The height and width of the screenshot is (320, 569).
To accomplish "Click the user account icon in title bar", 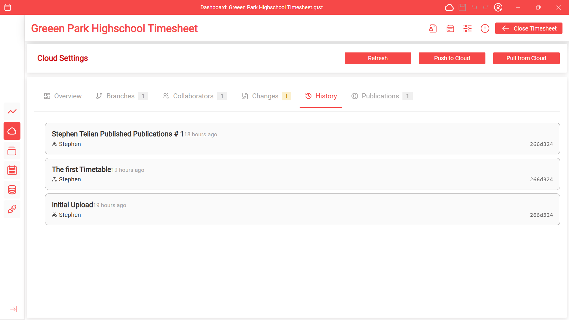I will (498, 7).
